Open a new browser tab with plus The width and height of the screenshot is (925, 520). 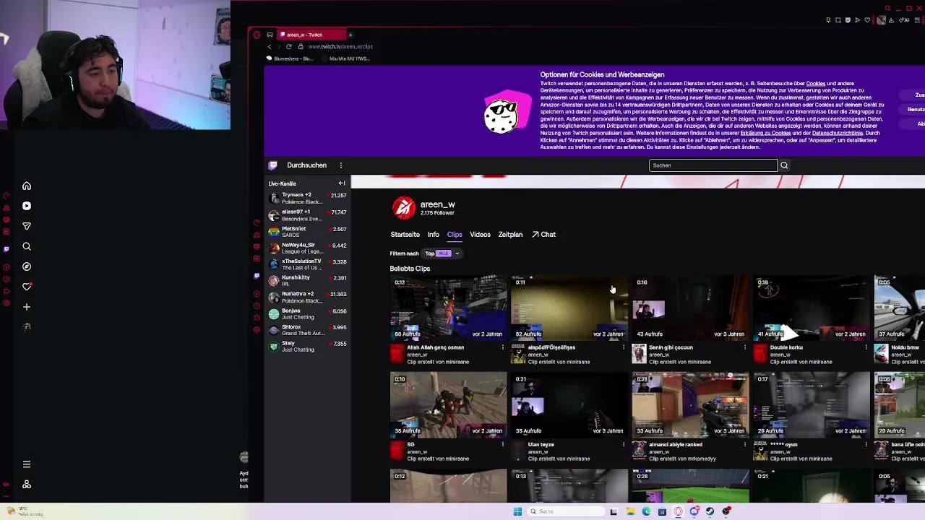pos(350,35)
